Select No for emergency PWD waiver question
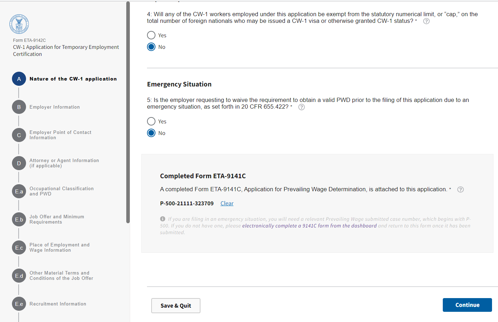 (151, 133)
